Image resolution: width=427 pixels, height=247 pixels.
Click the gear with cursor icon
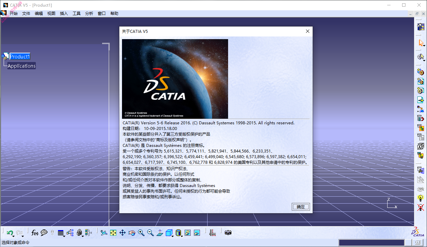coord(421,57)
